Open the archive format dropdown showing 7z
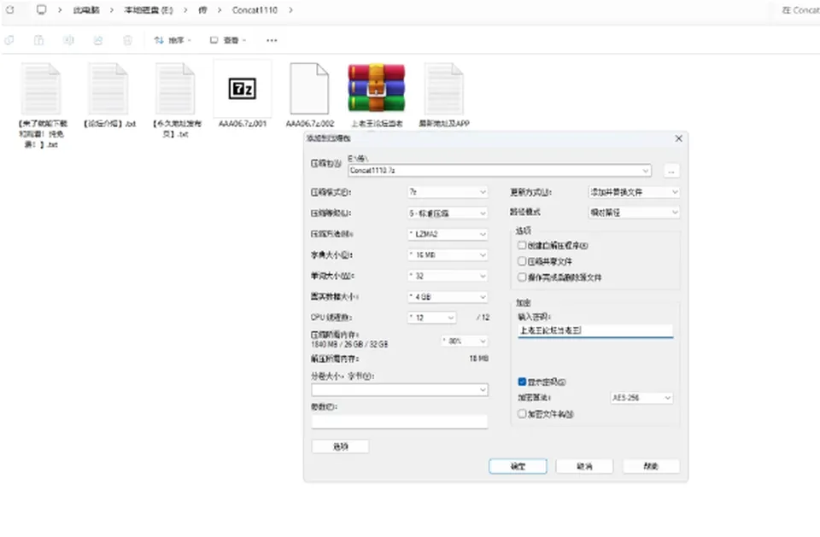This screenshot has width=820, height=537. click(x=448, y=192)
